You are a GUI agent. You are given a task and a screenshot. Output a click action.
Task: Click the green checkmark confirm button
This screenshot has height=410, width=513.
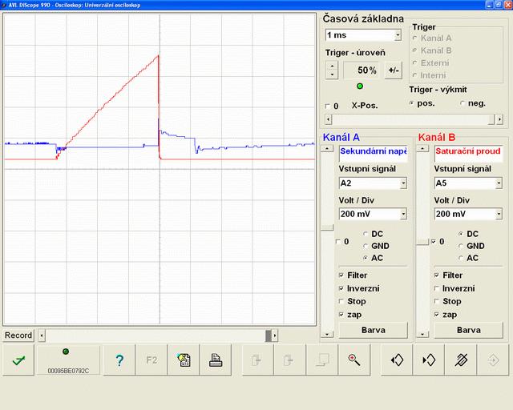pyautogui.click(x=18, y=360)
